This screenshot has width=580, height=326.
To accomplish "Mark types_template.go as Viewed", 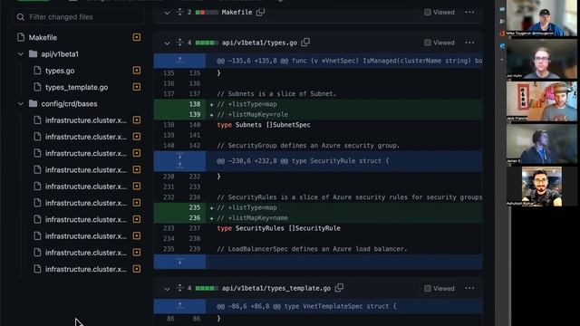I will [439, 288].
